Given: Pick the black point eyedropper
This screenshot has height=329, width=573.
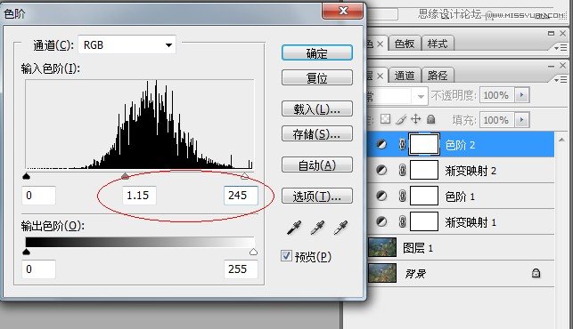Looking at the screenshot, I should (x=294, y=228).
